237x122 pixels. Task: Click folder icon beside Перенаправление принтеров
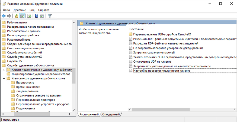13,100
